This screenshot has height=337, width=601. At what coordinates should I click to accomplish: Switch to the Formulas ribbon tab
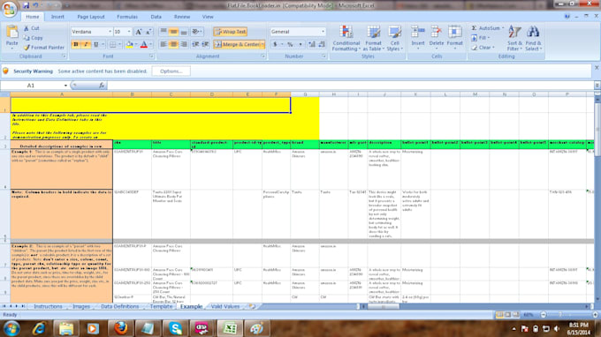[127, 17]
